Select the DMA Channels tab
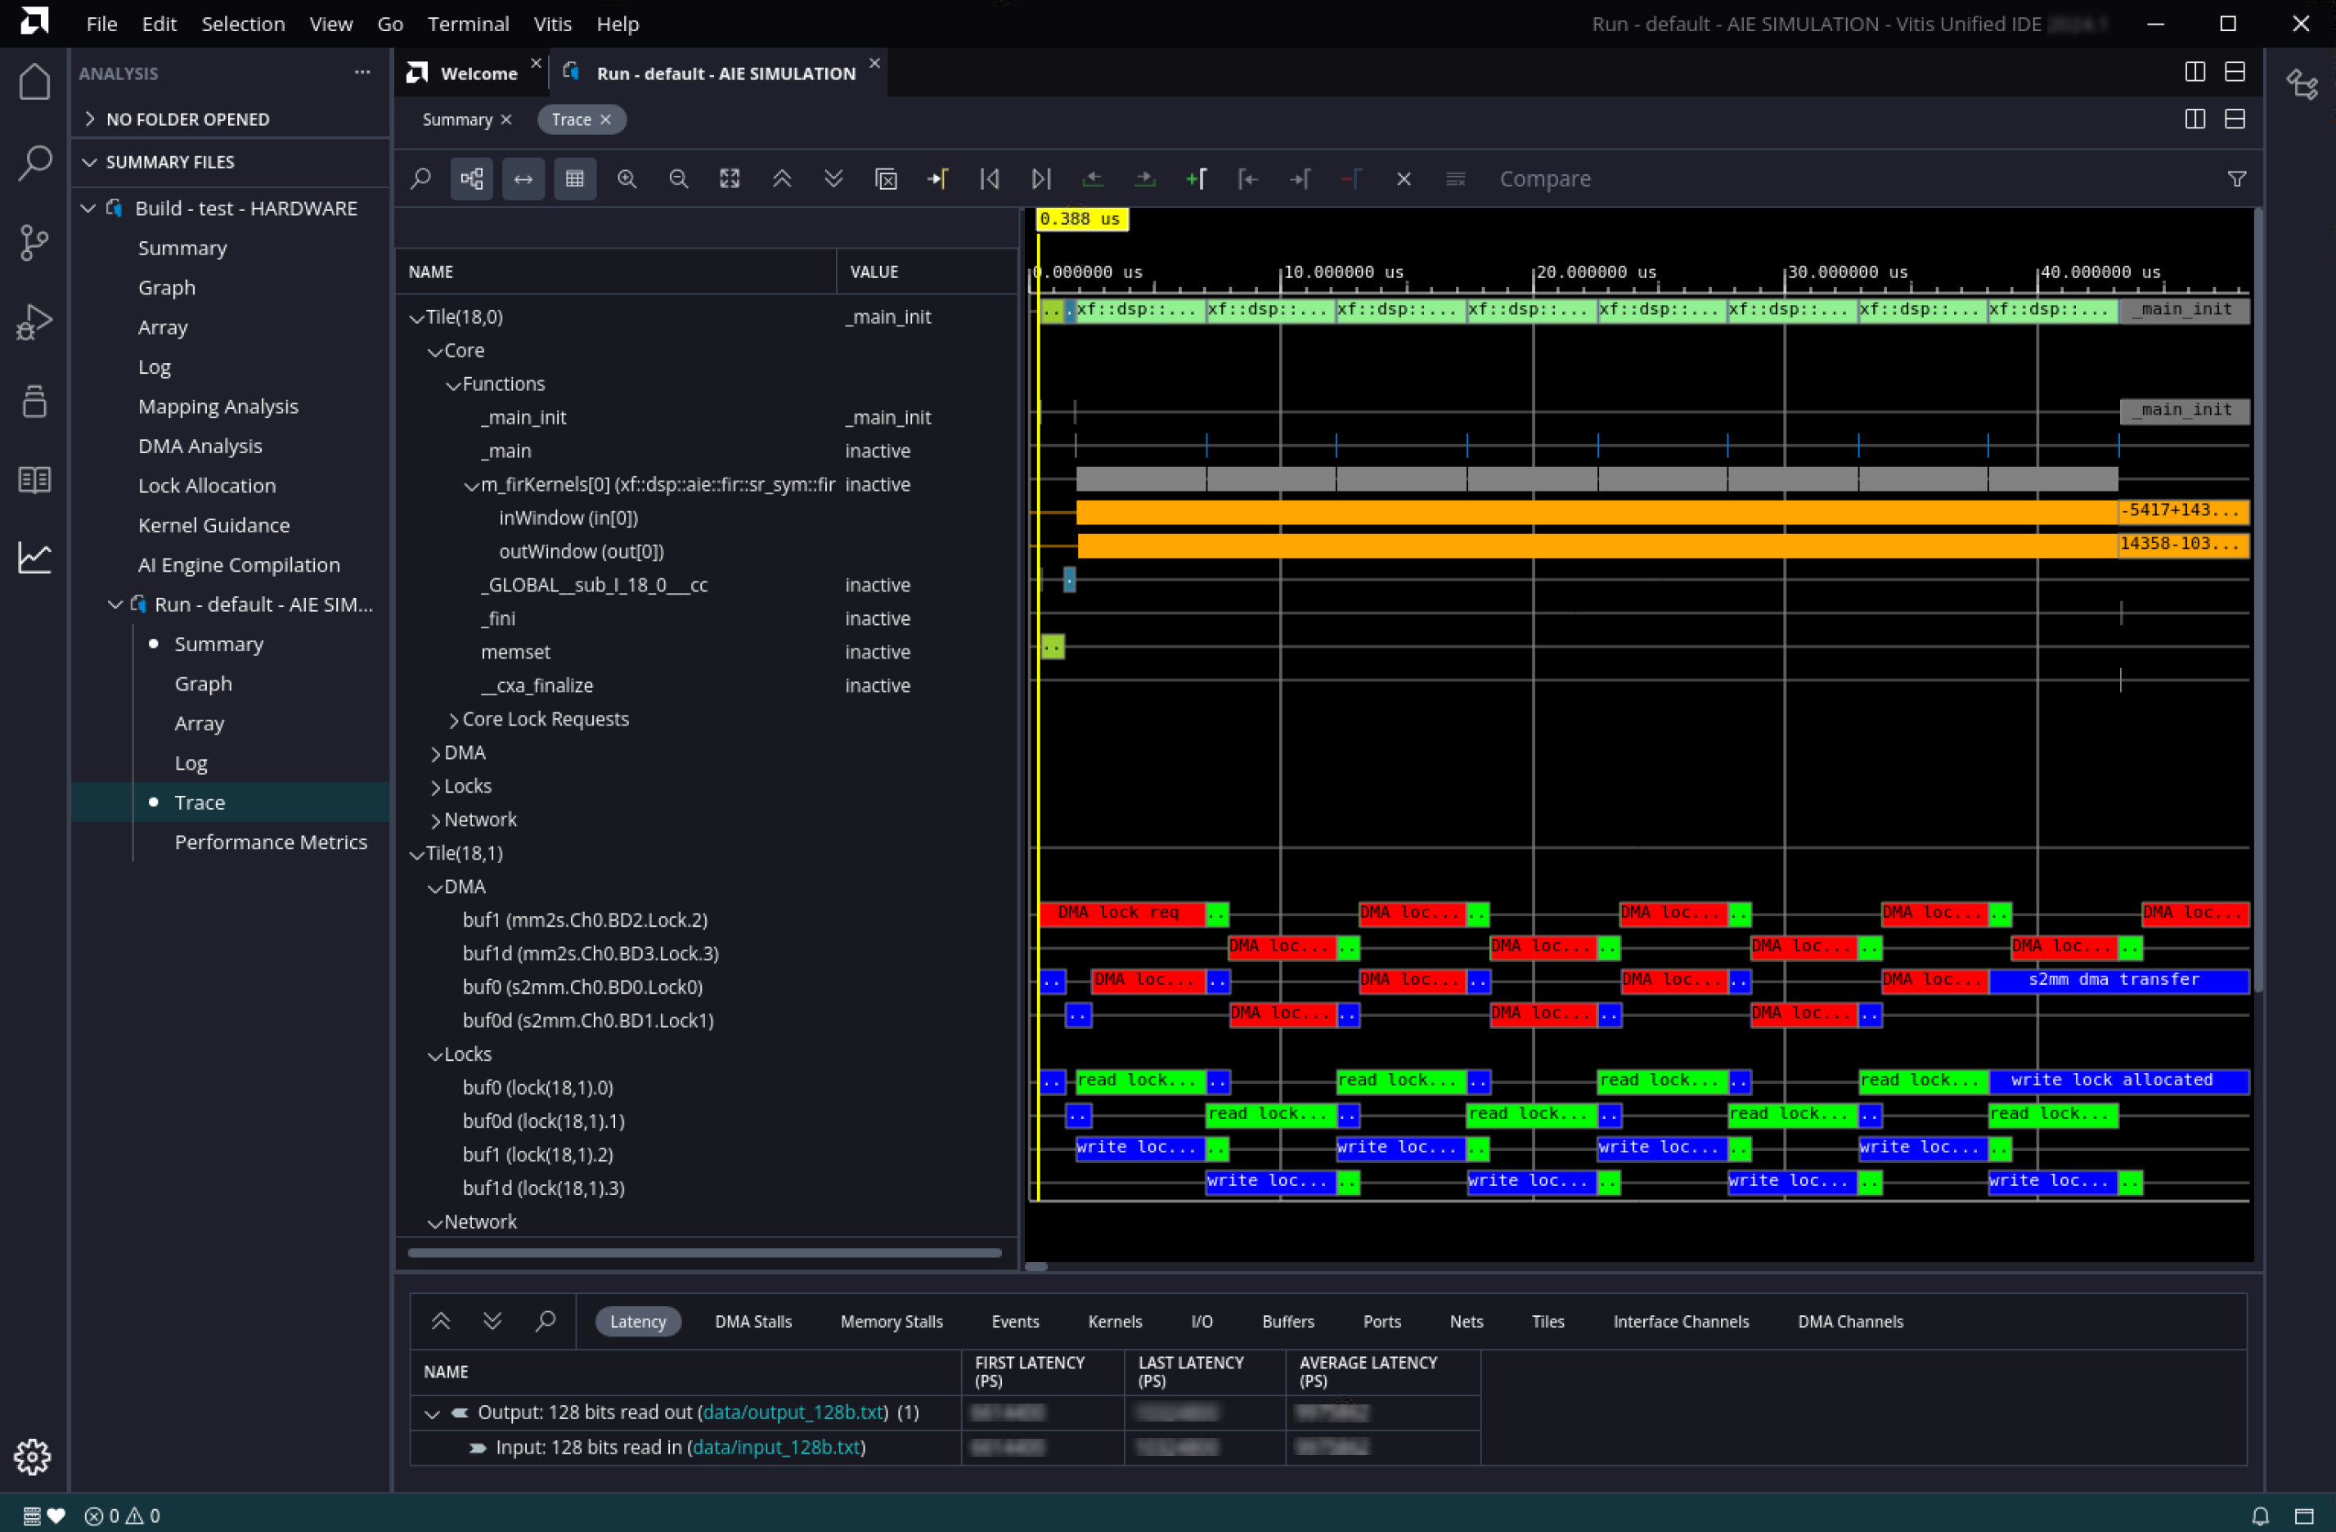The image size is (2336, 1532). (x=1850, y=1322)
